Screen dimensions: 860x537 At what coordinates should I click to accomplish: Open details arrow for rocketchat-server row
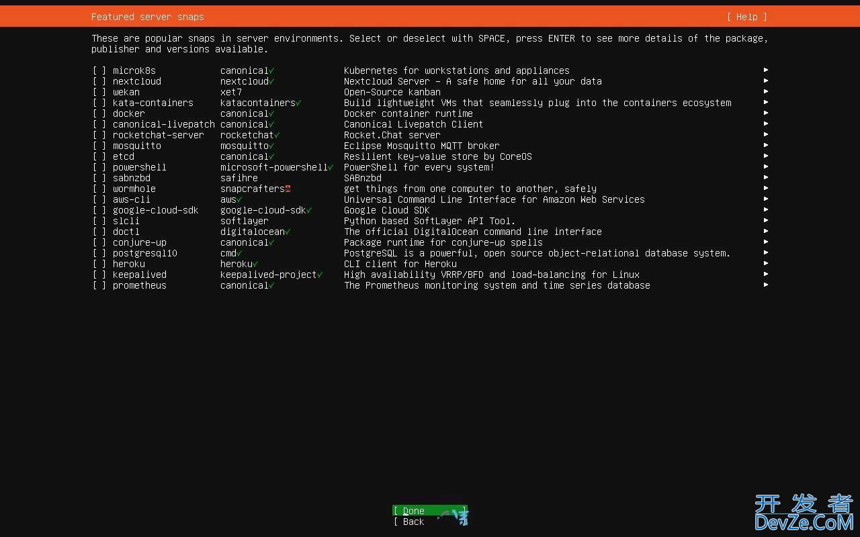point(766,134)
